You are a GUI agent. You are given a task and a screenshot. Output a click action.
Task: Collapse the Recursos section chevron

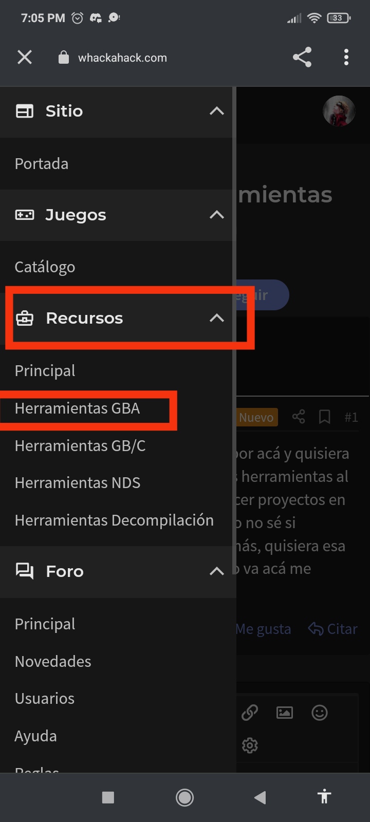217,318
